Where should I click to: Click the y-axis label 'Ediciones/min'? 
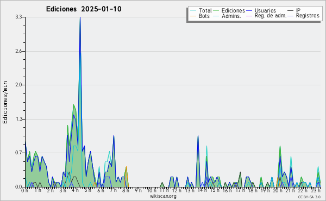point(5,102)
